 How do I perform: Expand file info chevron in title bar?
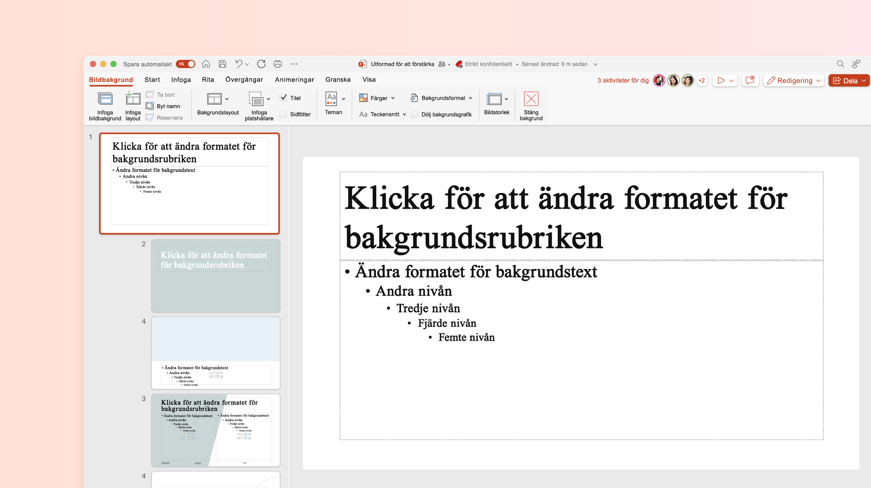tap(595, 64)
